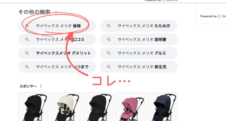Click search icon beside サイベックス メリオ 後悔

pyautogui.click(x=27, y=26)
